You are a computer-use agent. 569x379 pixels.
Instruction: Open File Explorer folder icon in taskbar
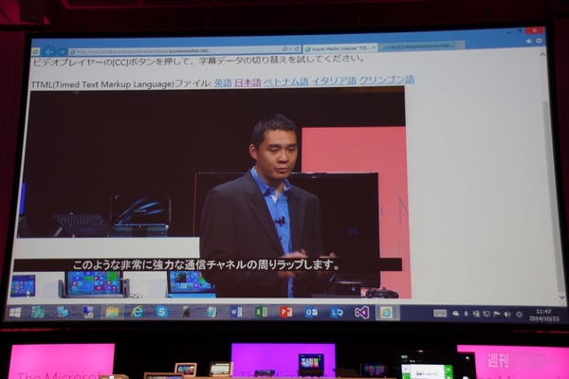coord(112,313)
